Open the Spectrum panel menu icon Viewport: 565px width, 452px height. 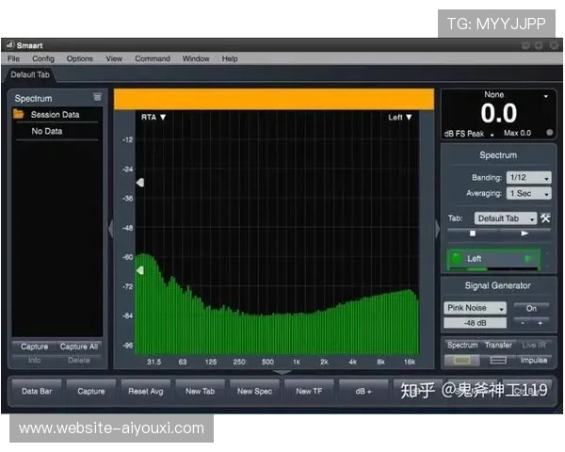(x=97, y=97)
